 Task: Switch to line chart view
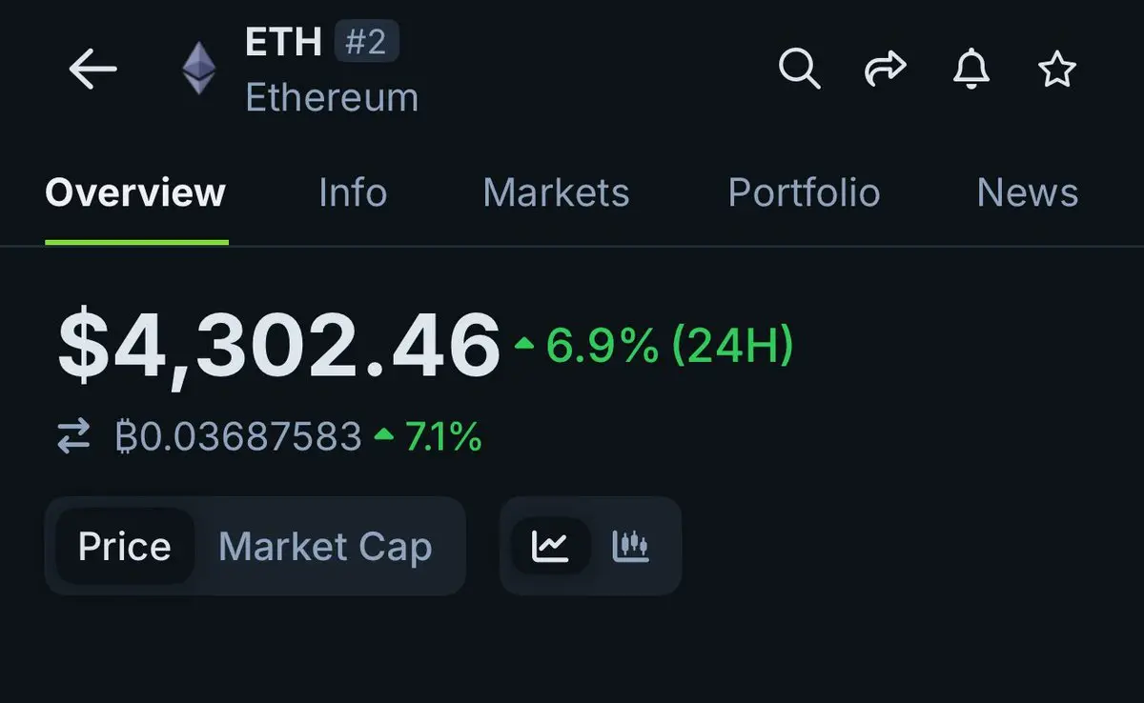[551, 546]
